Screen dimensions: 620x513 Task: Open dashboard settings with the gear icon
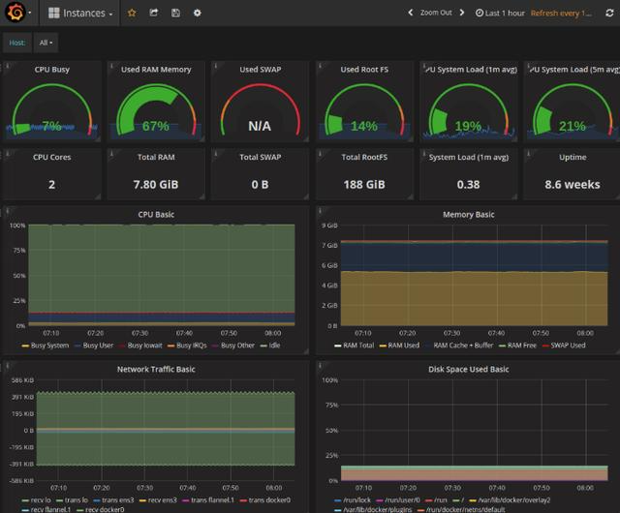[x=198, y=13]
